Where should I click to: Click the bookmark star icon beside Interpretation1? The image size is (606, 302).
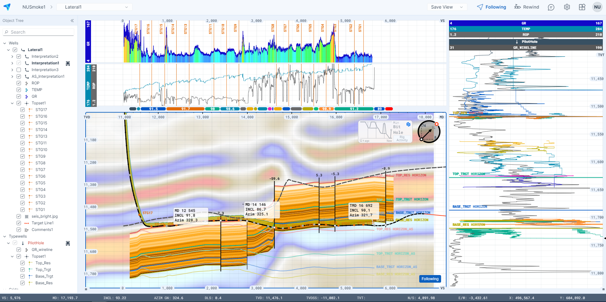click(68, 63)
